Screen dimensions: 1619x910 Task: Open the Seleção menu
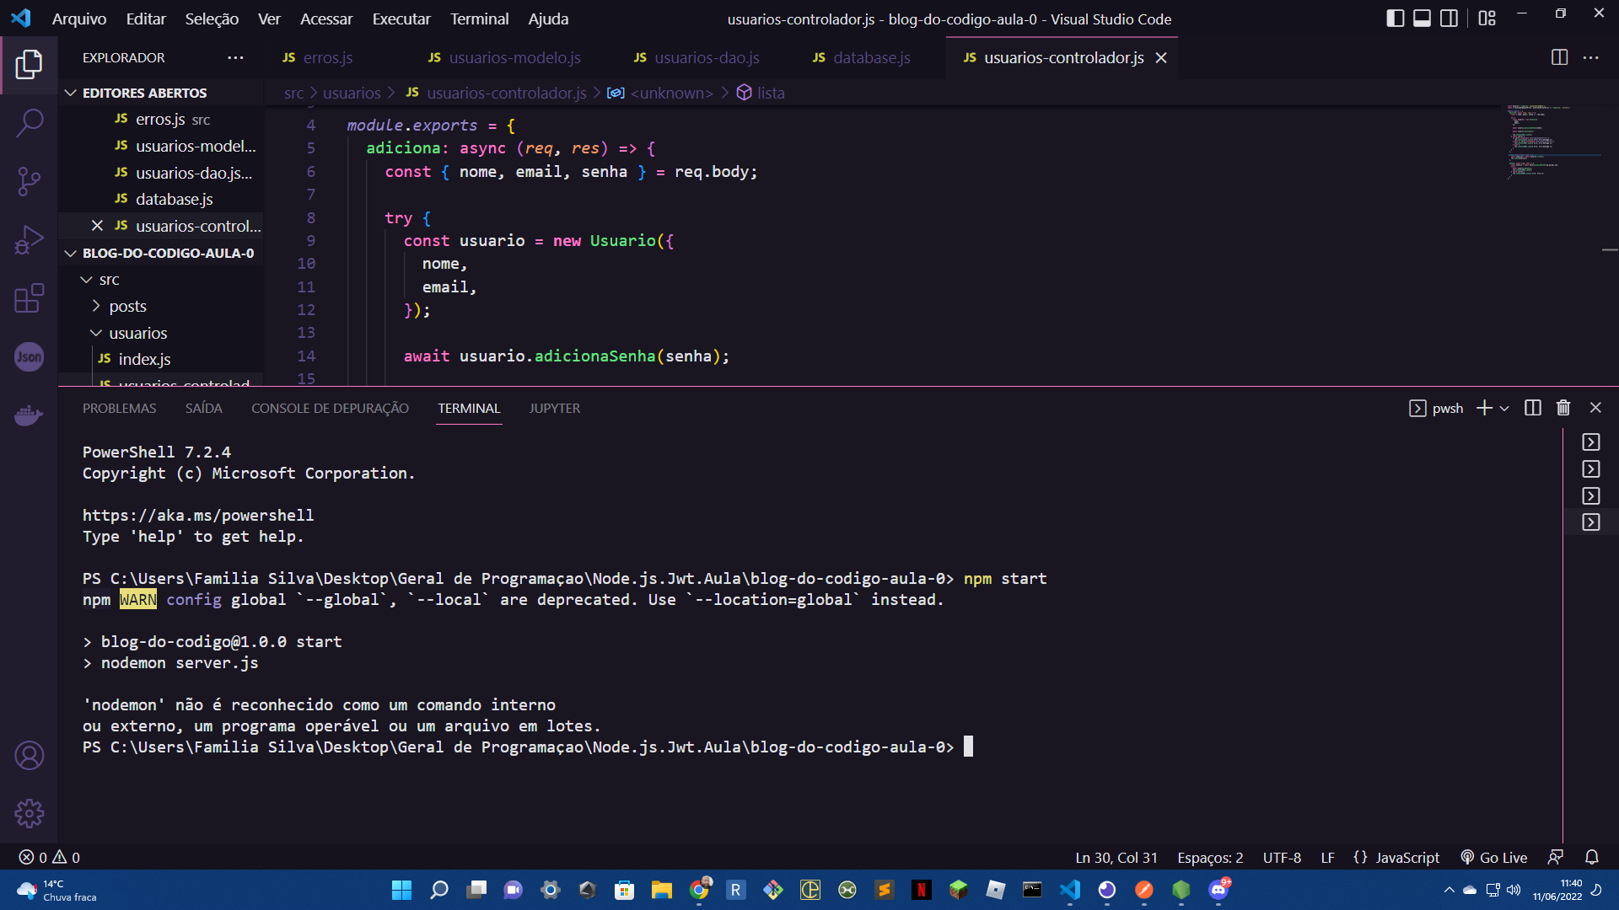(212, 19)
